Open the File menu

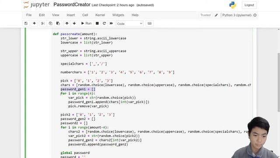pyautogui.click(x=29, y=15)
